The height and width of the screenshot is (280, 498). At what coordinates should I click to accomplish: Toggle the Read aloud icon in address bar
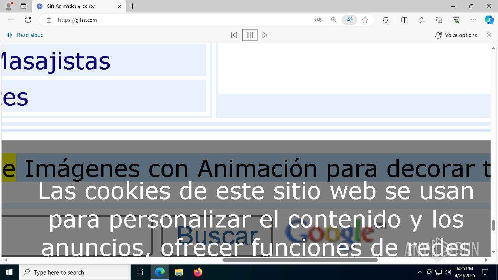tap(349, 20)
